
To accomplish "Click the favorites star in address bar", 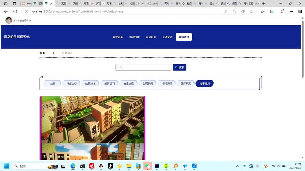I will (251, 11).
